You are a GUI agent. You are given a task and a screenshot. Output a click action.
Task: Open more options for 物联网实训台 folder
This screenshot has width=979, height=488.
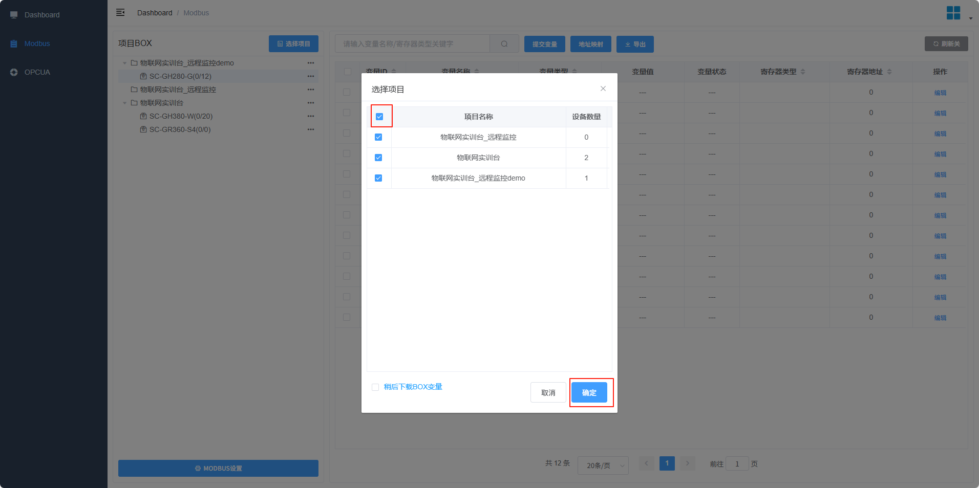tap(310, 103)
